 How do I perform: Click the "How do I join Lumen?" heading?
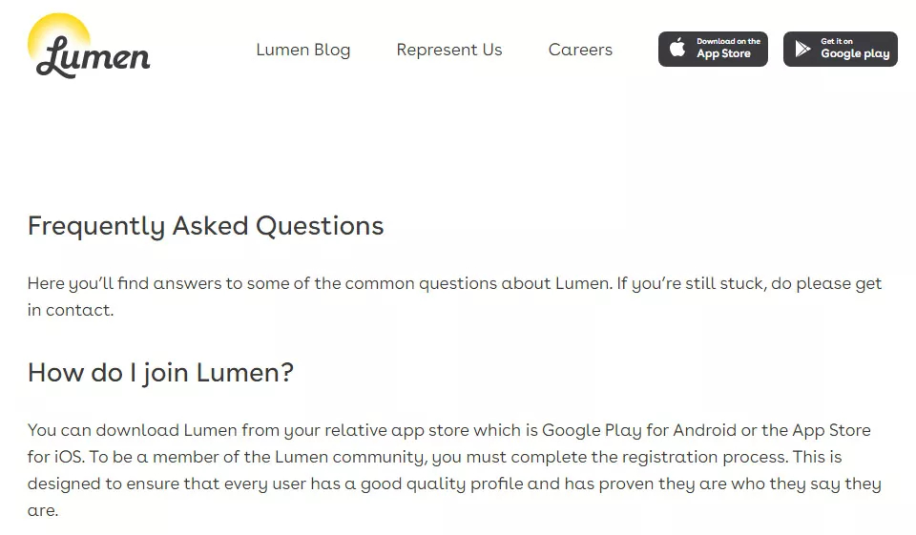[160, 372]
